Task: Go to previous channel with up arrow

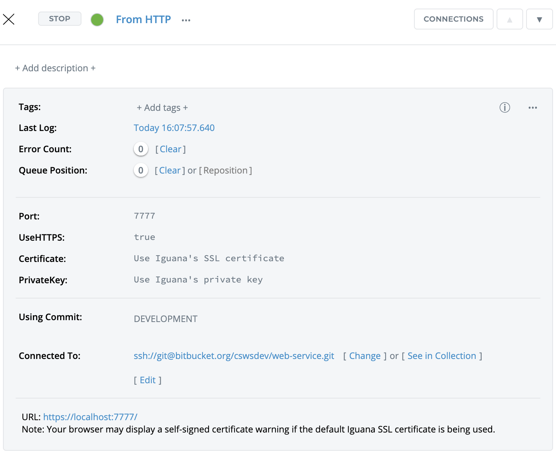Action: tap(509, 19)
